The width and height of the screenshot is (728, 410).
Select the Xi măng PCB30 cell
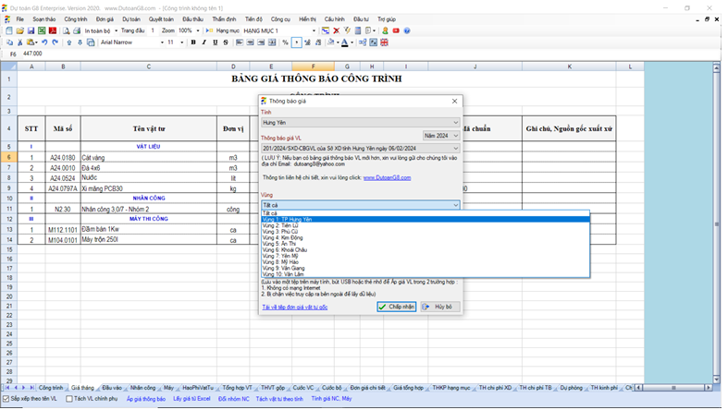(149, 188)
